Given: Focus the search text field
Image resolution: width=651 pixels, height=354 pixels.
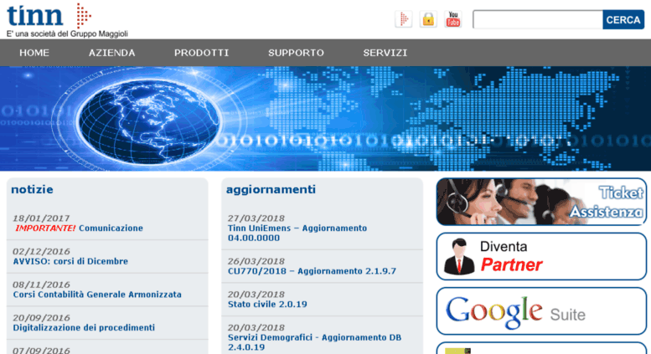Looking at the screenshot, I should click(538, 19).
